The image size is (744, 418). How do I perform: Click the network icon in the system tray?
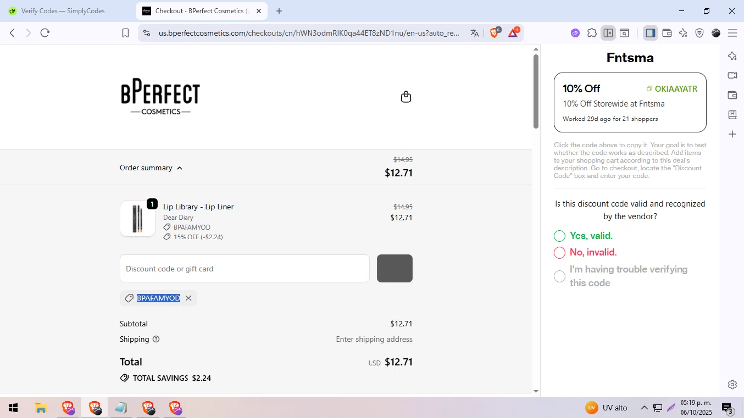pos(658,408)
